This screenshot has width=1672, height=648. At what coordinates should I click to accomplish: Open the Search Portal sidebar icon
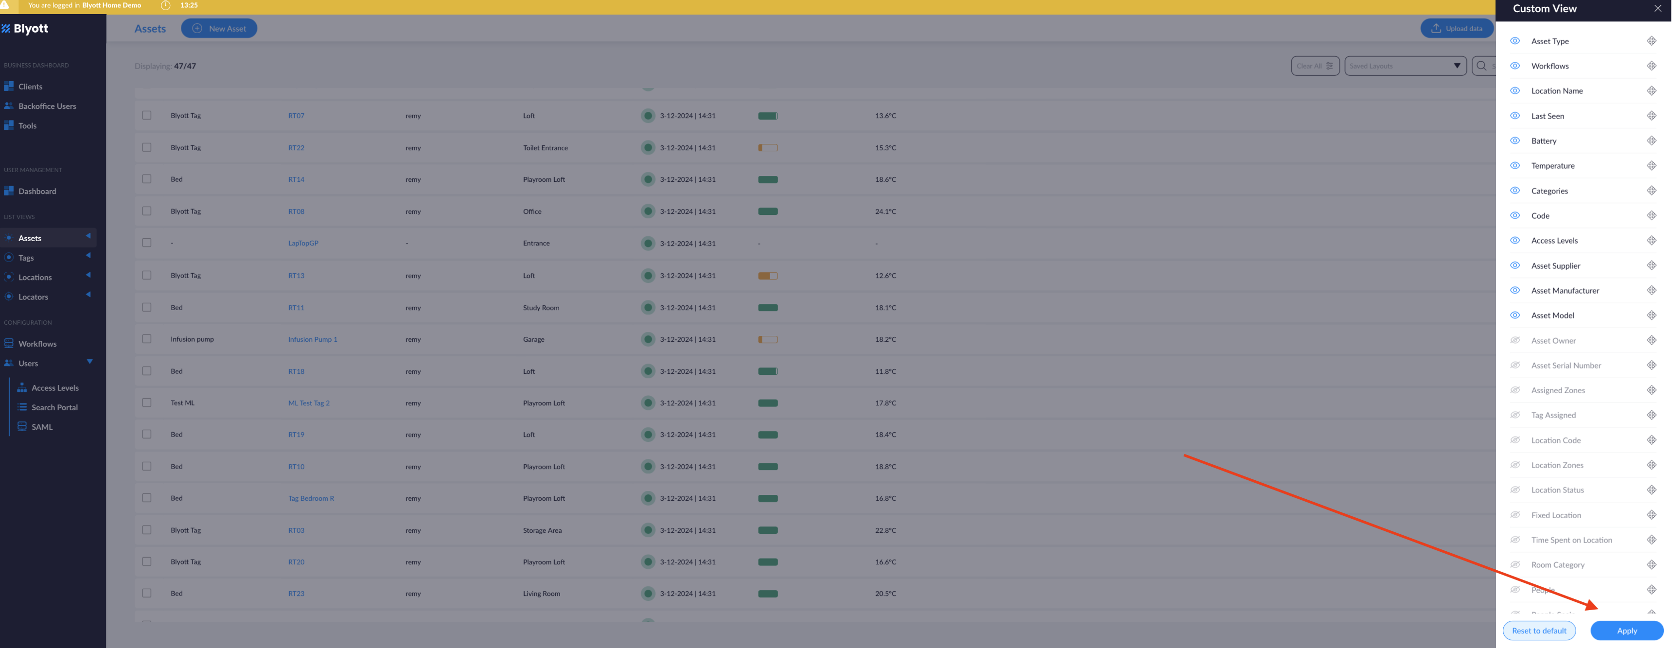click(x=22, y=407)
